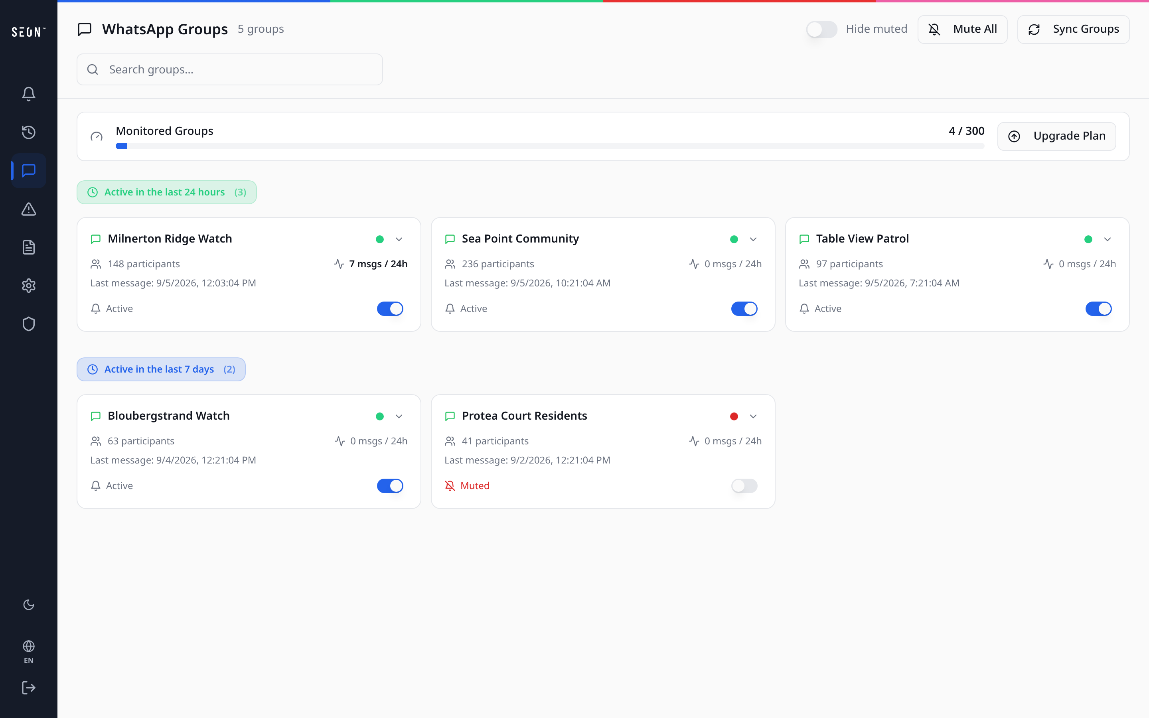
Task: Click the Sync Groups button
Action: pos(1073,30)
